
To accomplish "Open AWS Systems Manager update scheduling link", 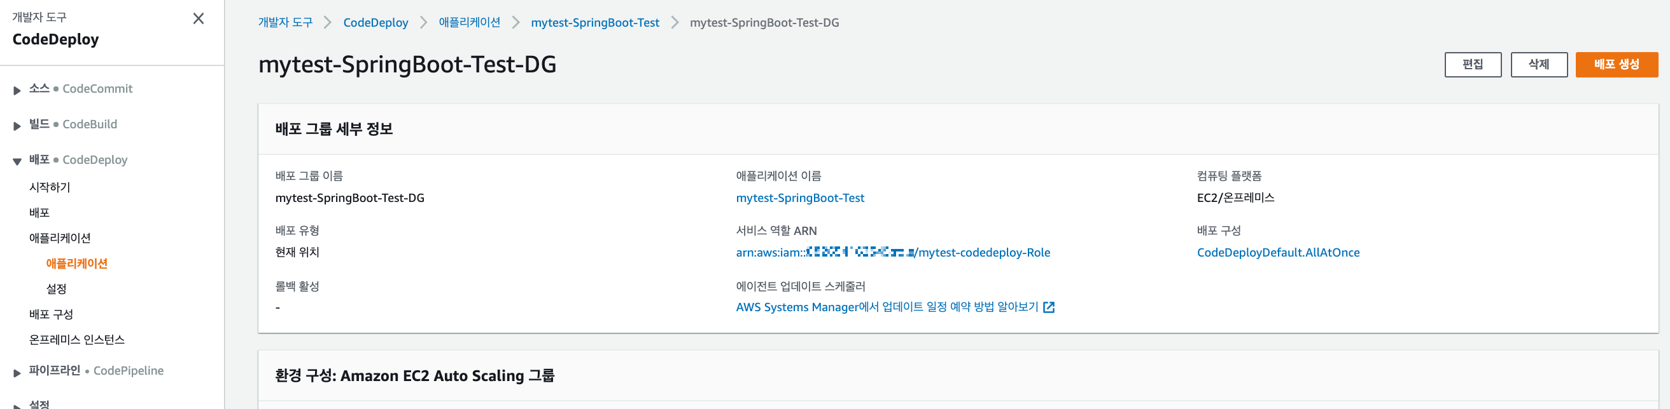I will tap(895, 307).
